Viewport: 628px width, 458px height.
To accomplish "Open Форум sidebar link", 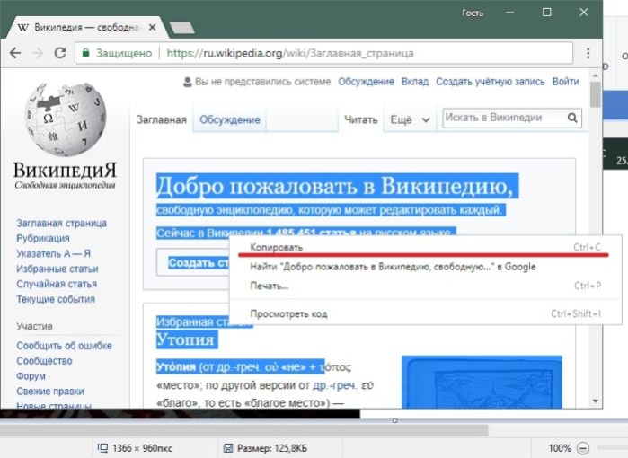I will point(31,376).
